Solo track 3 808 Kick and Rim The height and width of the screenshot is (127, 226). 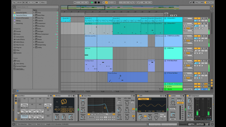pos(202,36)
